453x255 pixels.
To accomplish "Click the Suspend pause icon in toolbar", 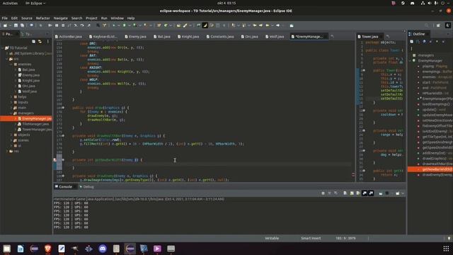I will click(x=57, y=25).
